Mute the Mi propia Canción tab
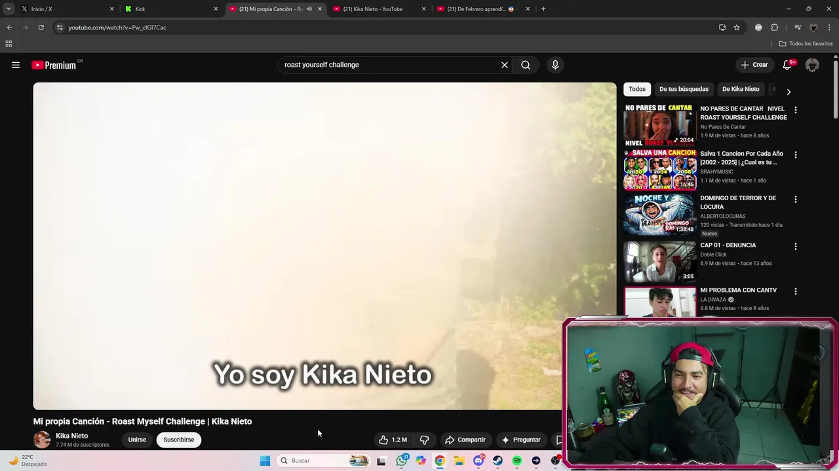Screen dimensions: 839x471 point(309,9)
